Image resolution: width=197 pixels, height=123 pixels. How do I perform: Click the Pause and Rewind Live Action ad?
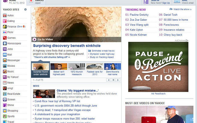[158, 67]
